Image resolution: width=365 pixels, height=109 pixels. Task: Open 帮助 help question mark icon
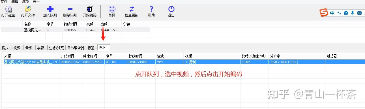[x=151, y=9]
